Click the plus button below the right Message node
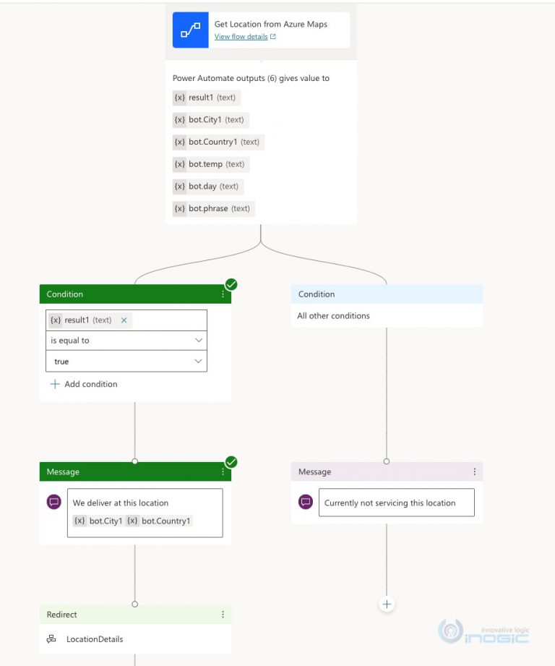 point(387,604)
